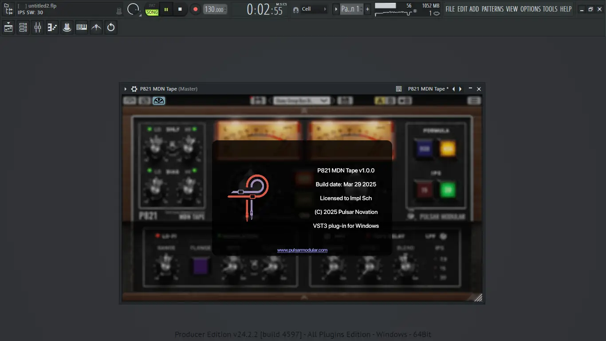Open the Cell snap dropdown

tap(314, 9)
